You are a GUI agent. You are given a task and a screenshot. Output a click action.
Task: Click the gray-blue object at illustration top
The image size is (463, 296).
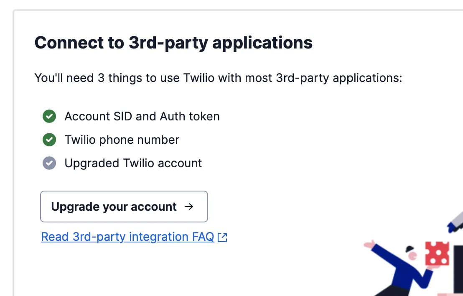pyautogui.click(x=455, y=222)
